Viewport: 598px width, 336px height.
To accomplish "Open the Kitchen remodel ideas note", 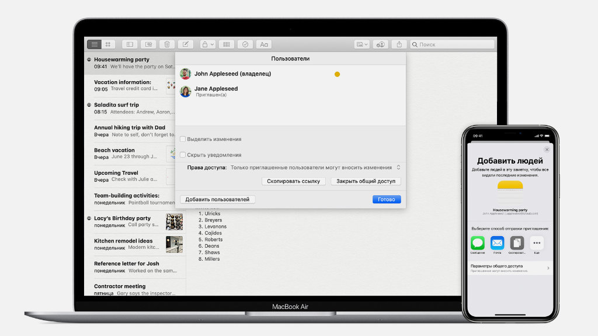I will [135, 244].
